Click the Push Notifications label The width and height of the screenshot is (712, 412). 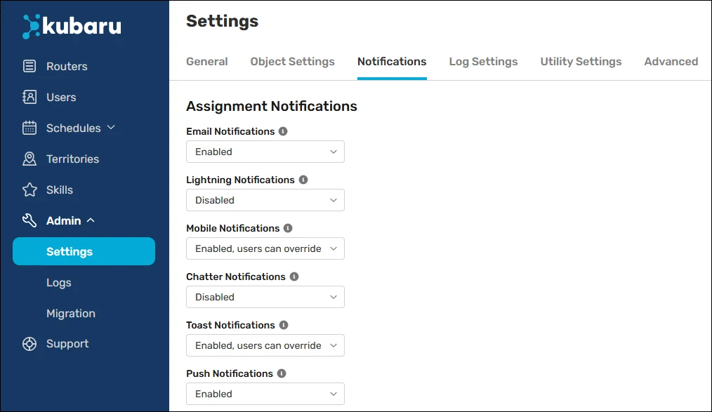click(230, 373)
